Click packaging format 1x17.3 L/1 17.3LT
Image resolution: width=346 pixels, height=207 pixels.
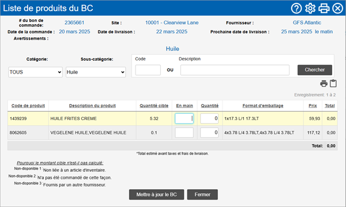(x=242, y=118)
